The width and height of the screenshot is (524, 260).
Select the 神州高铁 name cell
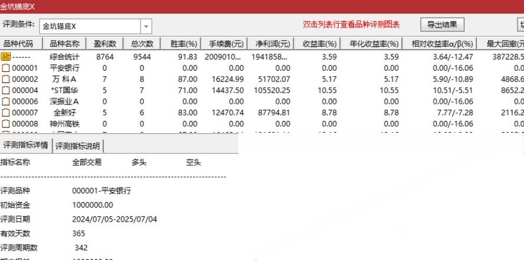(x=64, y=124)
